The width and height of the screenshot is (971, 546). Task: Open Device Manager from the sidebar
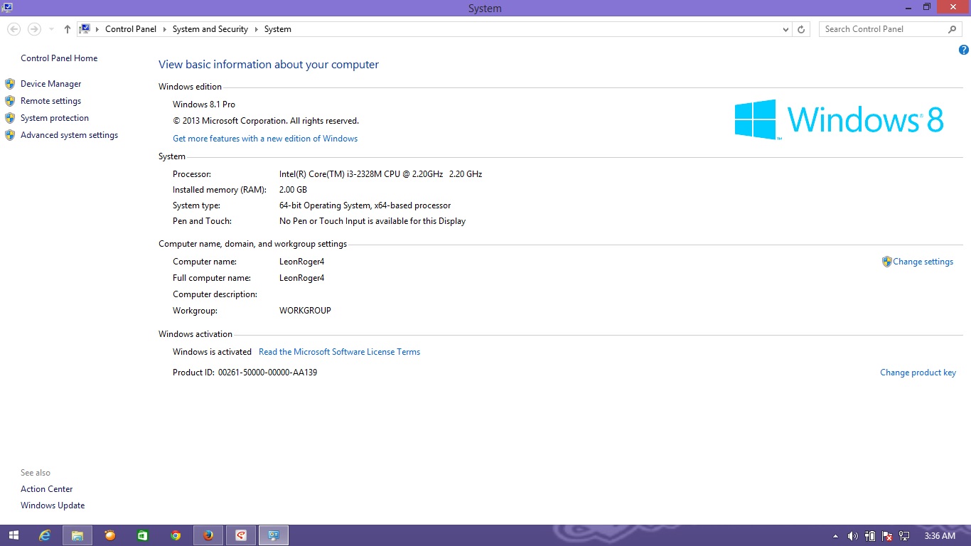tap(50, 84)
